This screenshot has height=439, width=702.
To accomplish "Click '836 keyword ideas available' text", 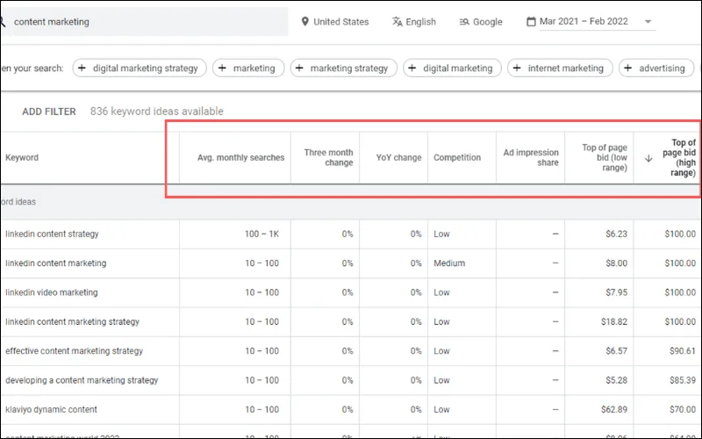I will pos(157,112).
